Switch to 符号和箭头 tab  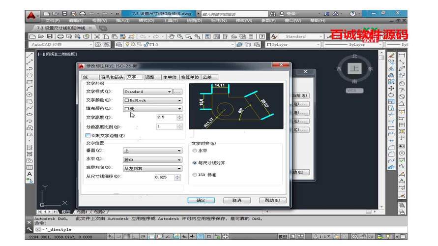[x=112, y=77]
